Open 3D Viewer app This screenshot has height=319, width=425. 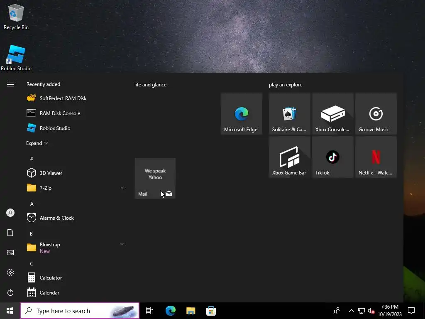pos(76,173)
